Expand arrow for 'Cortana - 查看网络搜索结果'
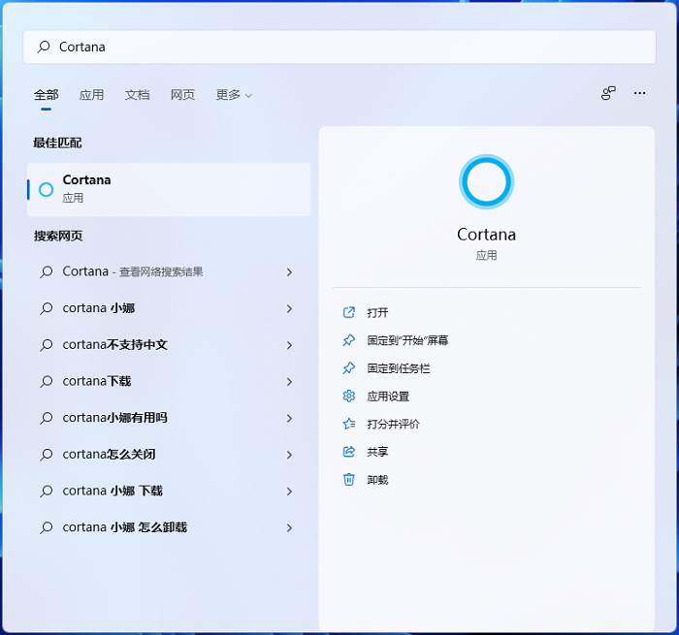 [289, 271]
